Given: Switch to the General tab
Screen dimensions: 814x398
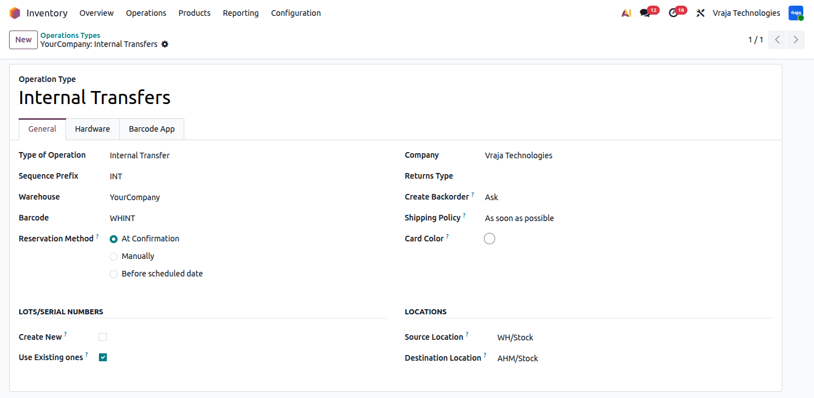Looking at the screenshot, I should 42,129.
